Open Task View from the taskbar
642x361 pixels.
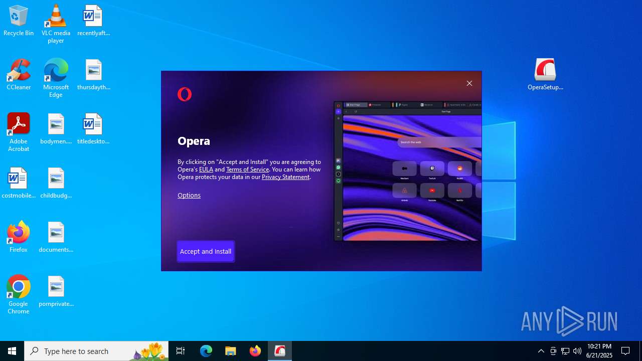[x=181, y=351]
